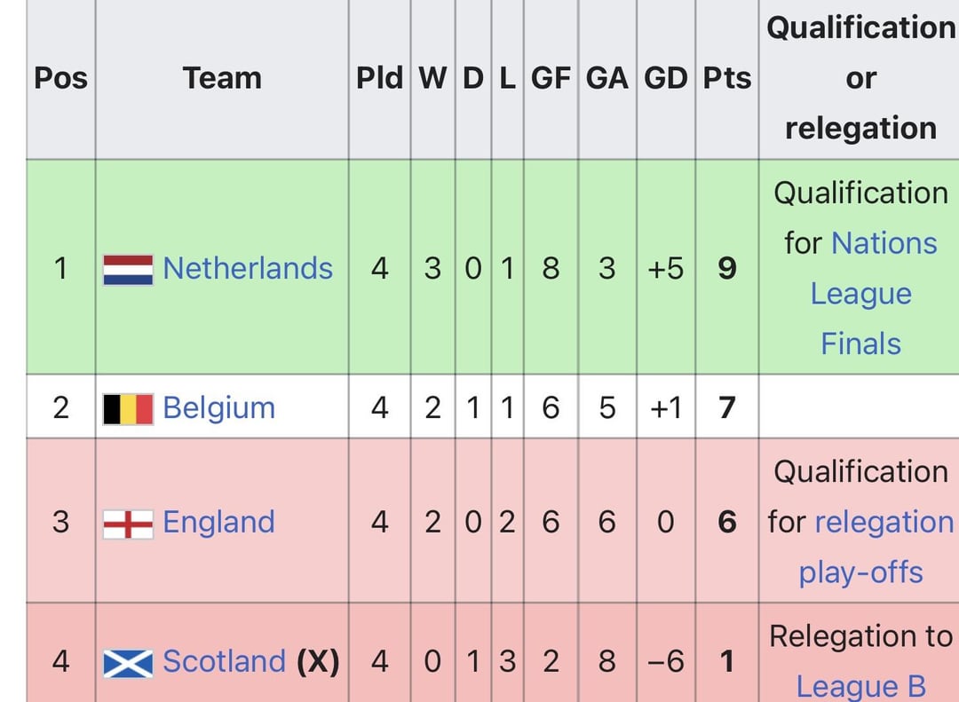Open the Scotland team link
The height and width of the screenshot is (702, 959).
224,661
